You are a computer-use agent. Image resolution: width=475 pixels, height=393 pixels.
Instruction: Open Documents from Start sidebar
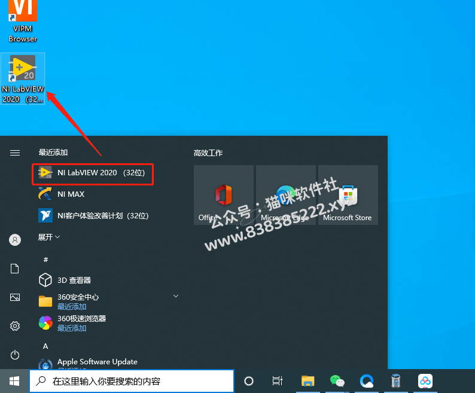(15, 269)
